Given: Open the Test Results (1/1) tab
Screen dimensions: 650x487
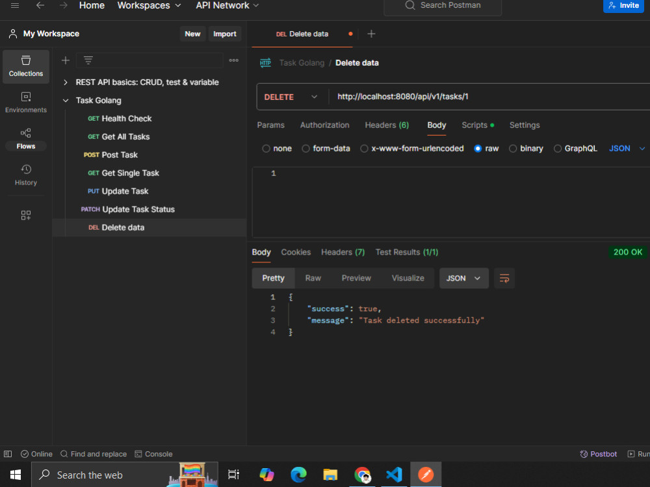Looking at the screenshot, I should coord(407,252).
